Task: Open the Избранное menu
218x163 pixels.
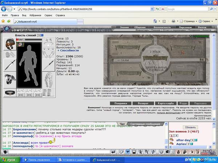Action: [x=35, y=15]
